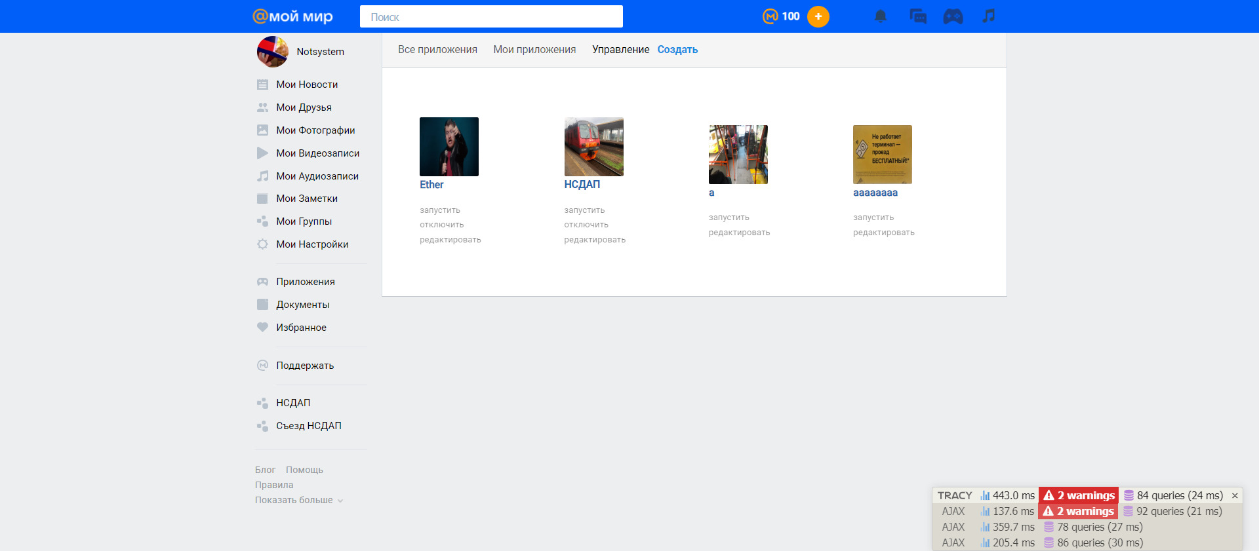Open the music note icon in header
1259x551 pixels.
(988, 16)
